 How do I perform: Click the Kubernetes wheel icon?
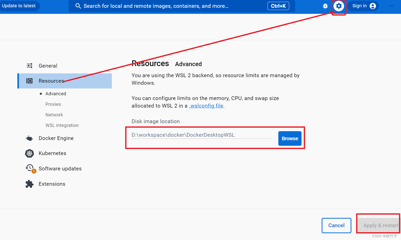tap(29, 153)
